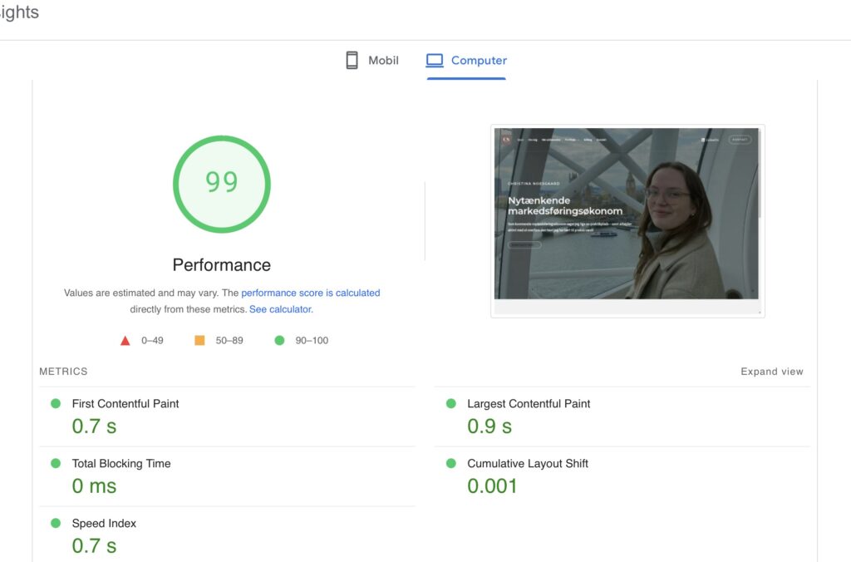This screenshot has height=562, width=851.
Task: Click green dot beside Cumulative Layout Shift
Action: [451, 463]
